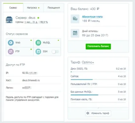This screenshot has width=135, height=123.
Task: Click the Баз данных MySQL progress bar
Action: click(98, 95)
